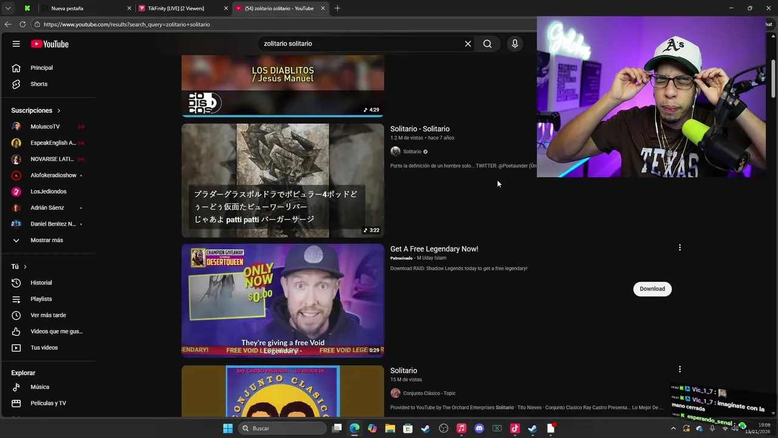
Task: Play the RAID Shadow Legends ad thumbnail
Action: coord(283,301)
